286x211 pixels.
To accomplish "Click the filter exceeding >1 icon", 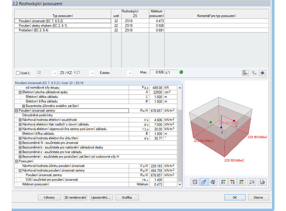I will click(254, 73).
